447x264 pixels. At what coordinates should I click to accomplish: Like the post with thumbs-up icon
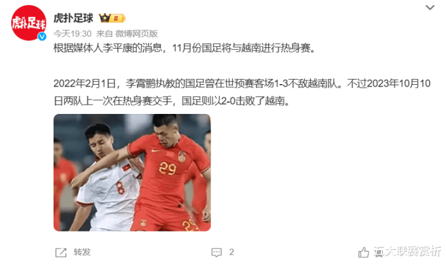pos(364,252)
